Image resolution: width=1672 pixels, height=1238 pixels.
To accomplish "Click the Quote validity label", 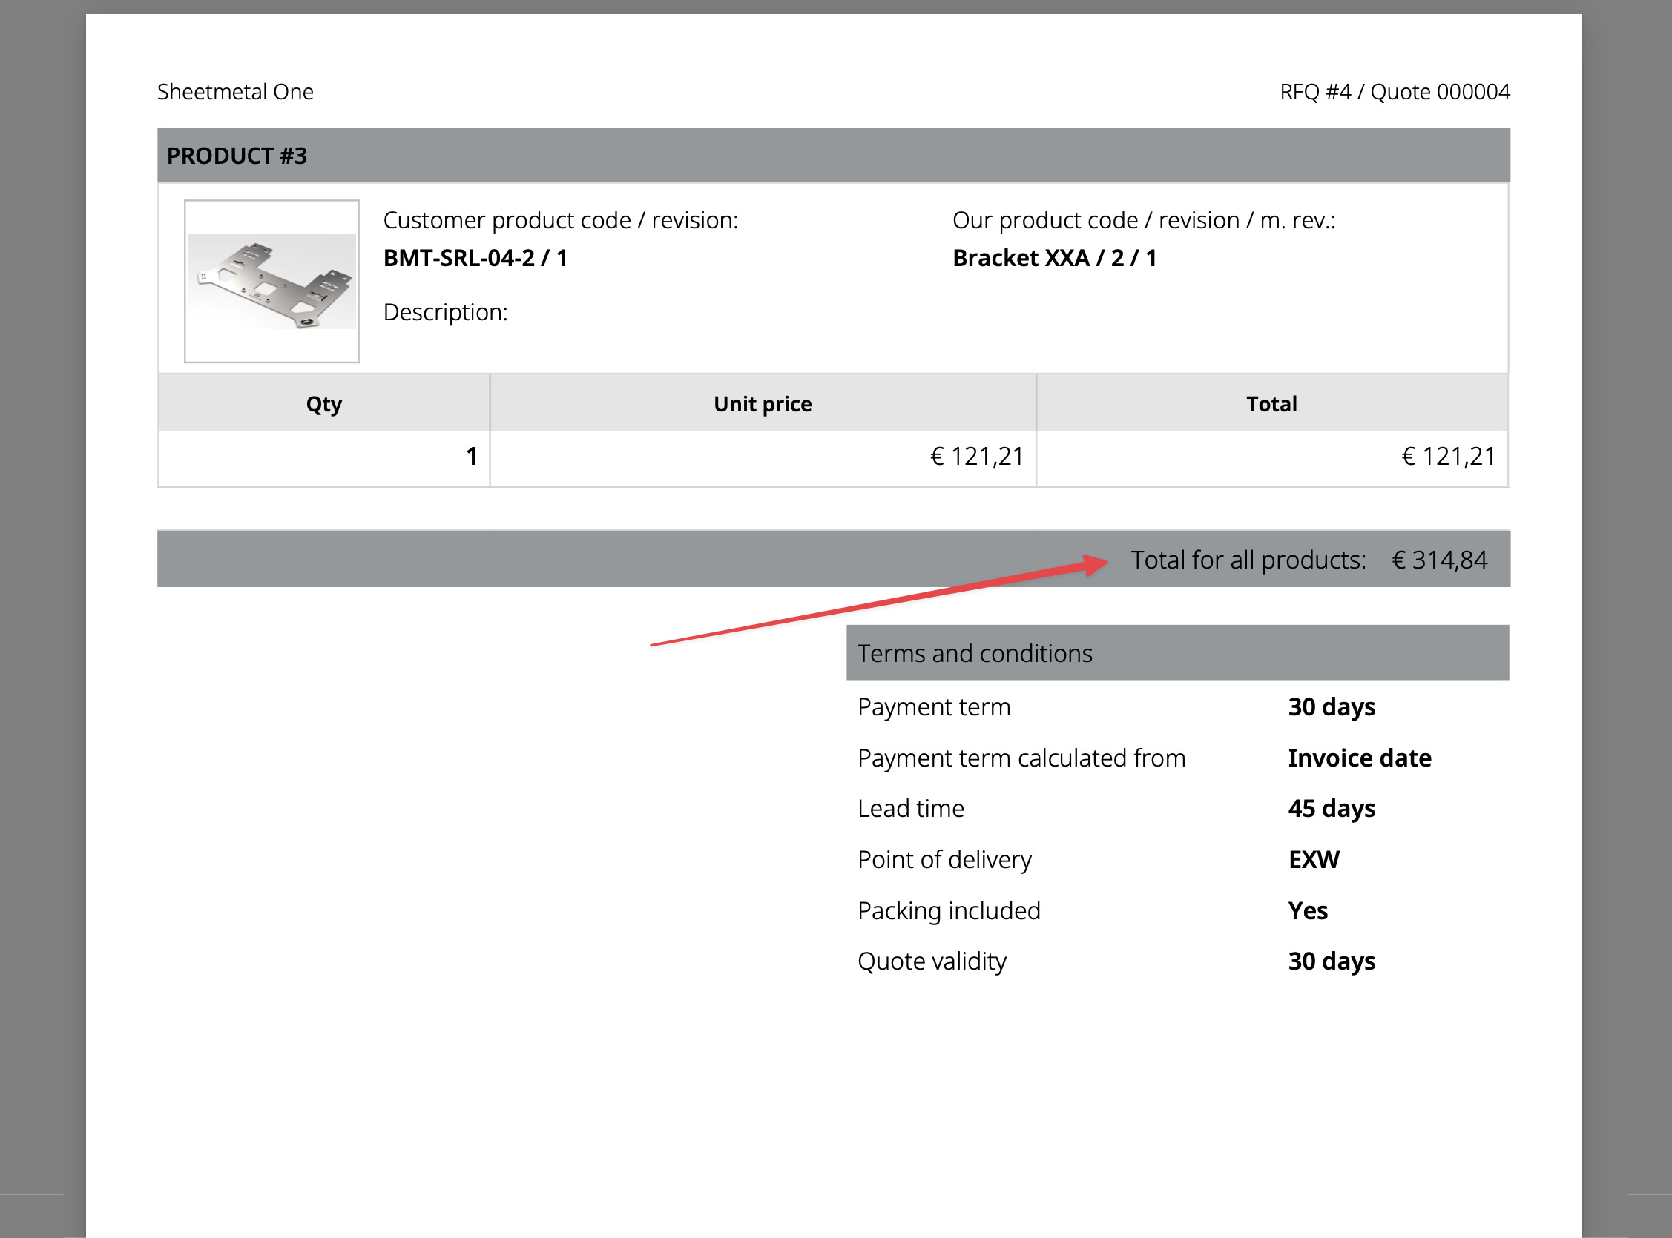I will (x=931, y=961).
